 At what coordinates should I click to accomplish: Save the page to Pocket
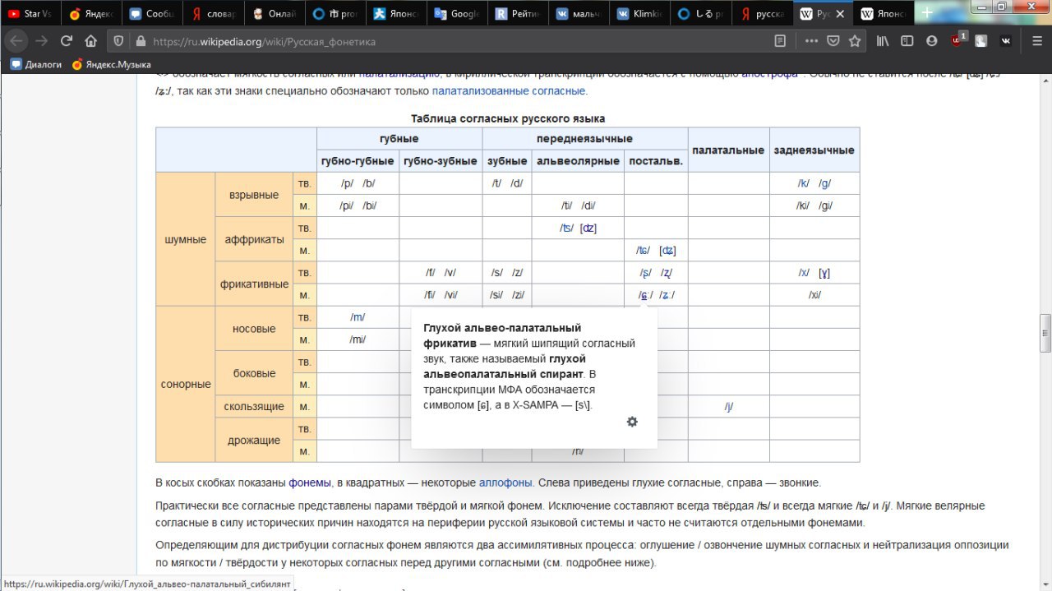[x=833, y=41]
